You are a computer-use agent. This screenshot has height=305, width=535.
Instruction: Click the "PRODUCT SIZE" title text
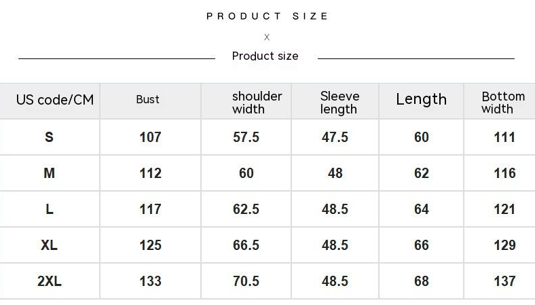[x=267, y=16]
